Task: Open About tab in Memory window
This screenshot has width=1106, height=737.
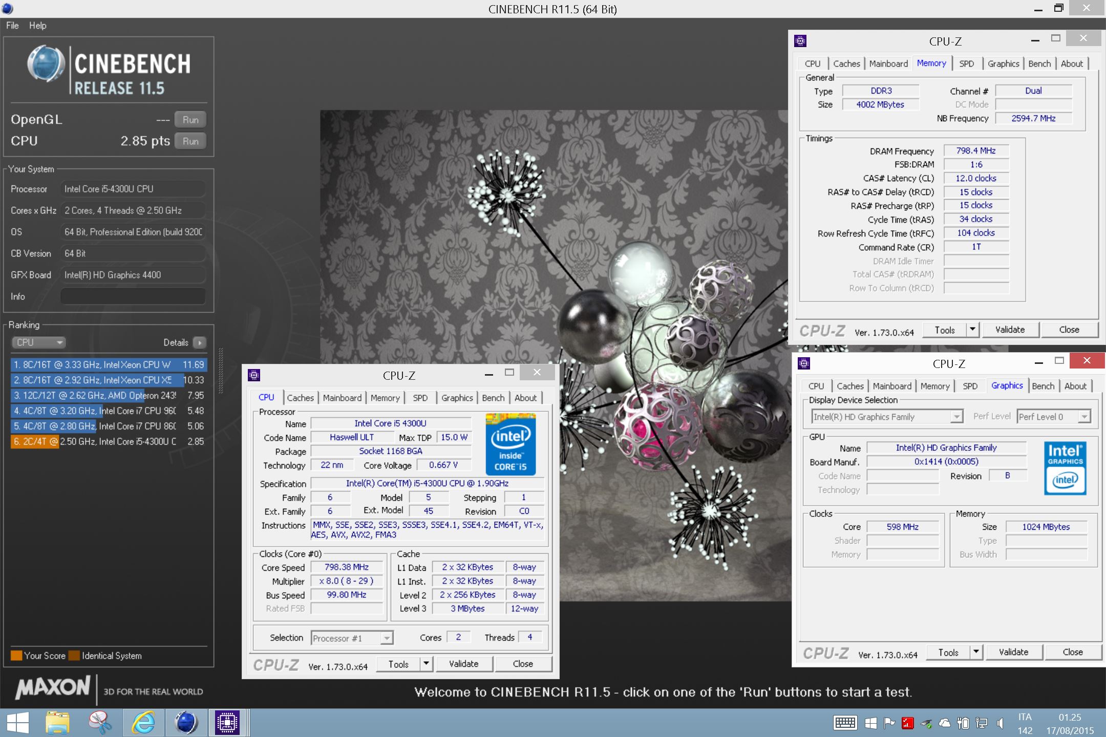Action: point(1072,63)
